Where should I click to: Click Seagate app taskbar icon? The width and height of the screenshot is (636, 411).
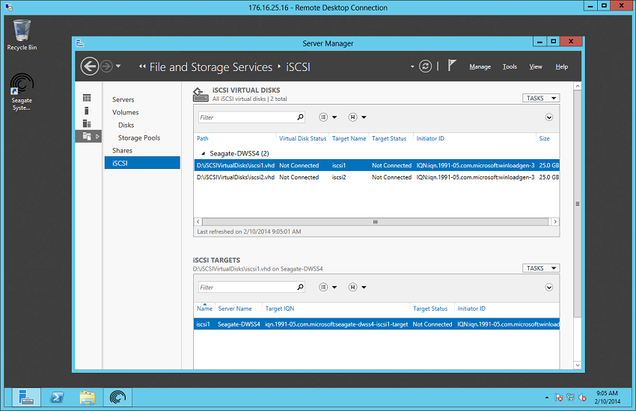(x=117, y=398)
